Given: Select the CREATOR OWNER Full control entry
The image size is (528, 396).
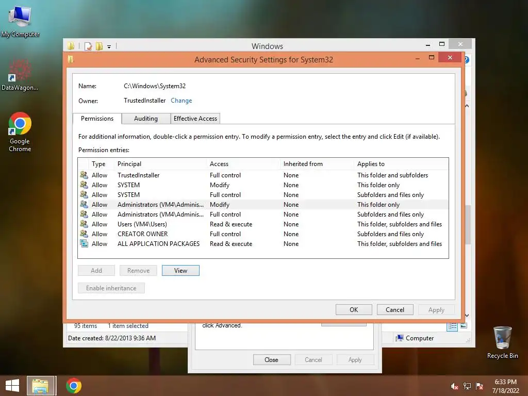Looking at the screenshot, I should click(263, 234).
